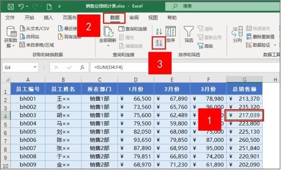Image resolution: width=281 pixels, height=170 pixels.
Task: Expand the Get Data (获取数据) dropdown
Action: pyautogui.click(x=10, y=37)
